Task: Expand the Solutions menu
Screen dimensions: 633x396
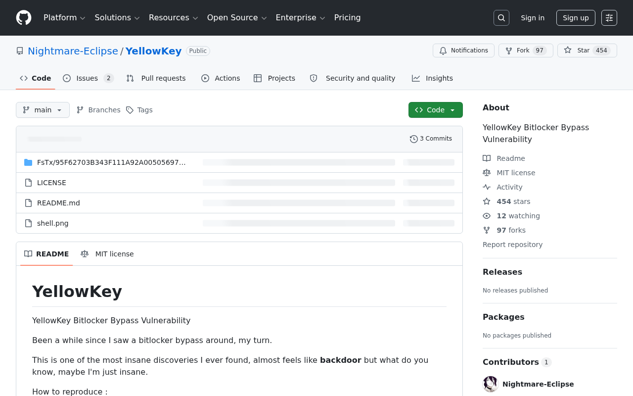Action: tap(117, 18)
